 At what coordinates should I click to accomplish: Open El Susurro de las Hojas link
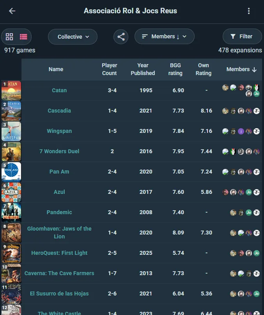59,294
